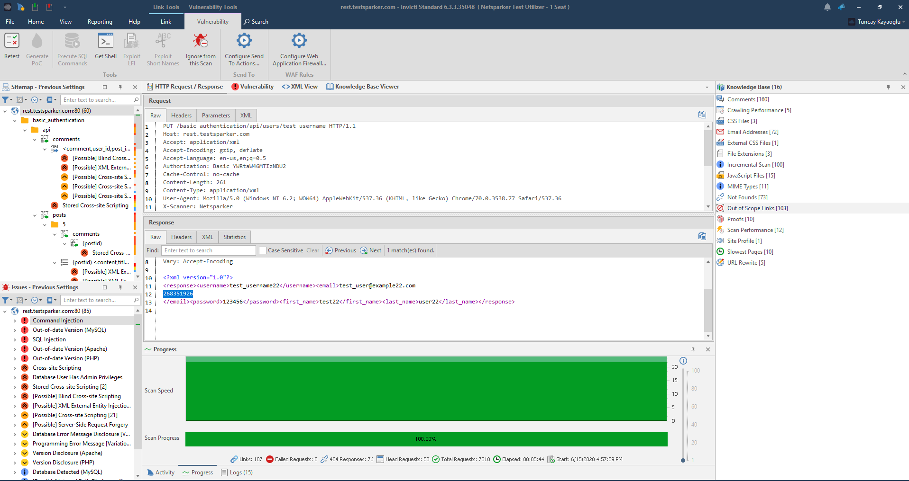Open the document tabs overflow dropdown
909x481 pixels.
point(707,87)
